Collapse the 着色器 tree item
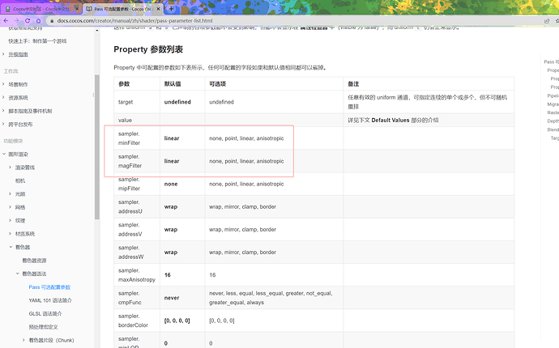This screenshot has width=559, height=348. [x=11, y=247]
